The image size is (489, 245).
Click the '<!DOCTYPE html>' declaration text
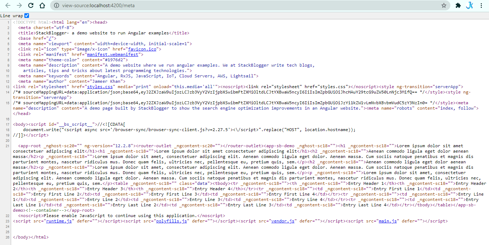[32, 22]
